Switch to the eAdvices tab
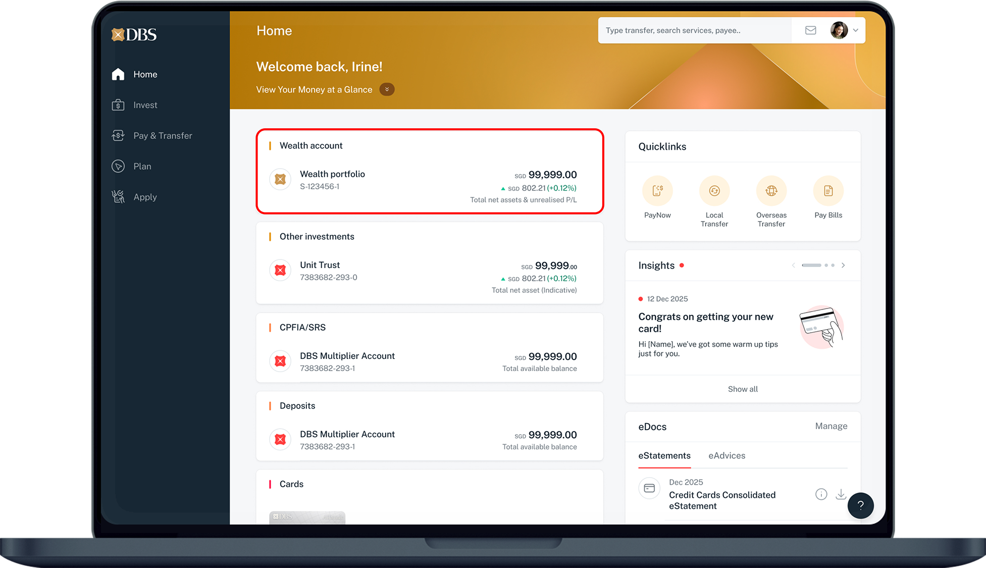Screen dimensions: 986x568 (726, 455)
